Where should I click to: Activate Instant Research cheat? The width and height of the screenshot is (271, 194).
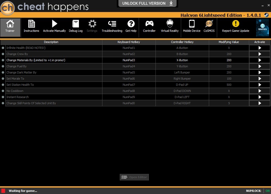click(260, 97)
